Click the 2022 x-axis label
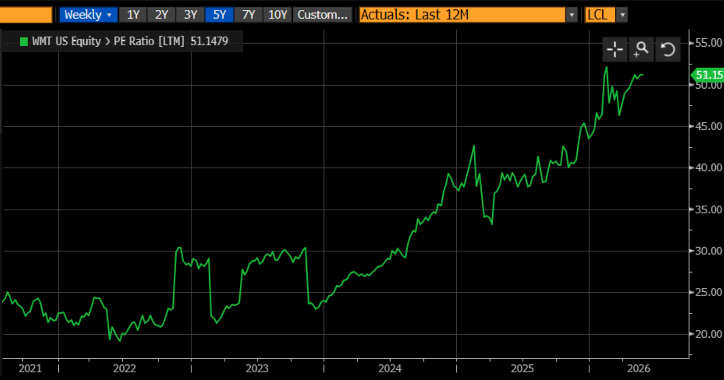The height and width of the screenshot is (380, 724). [124, 369]
